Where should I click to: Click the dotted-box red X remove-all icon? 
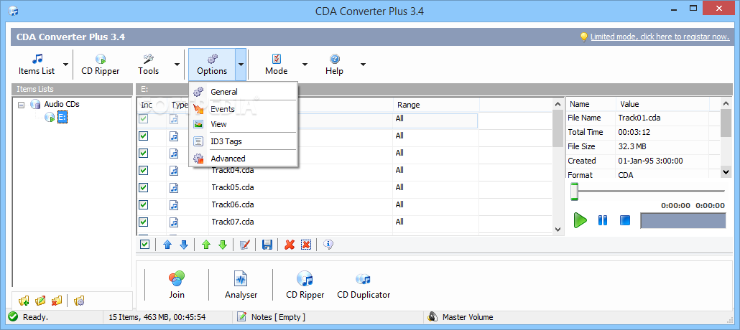[306, 245]
